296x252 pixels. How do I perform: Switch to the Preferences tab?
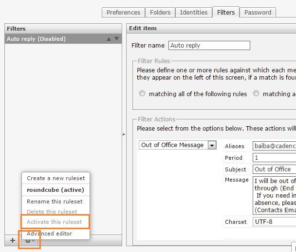124,13
